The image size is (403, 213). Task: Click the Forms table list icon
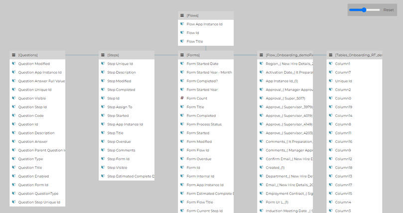pyautogui.click(x=182, y=55)
